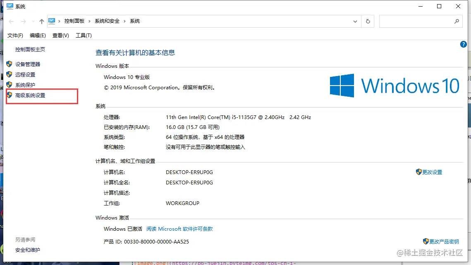This screenshot has height=265, width=471.
Task: Open 安全和维护 link
Action: [28, 250]
